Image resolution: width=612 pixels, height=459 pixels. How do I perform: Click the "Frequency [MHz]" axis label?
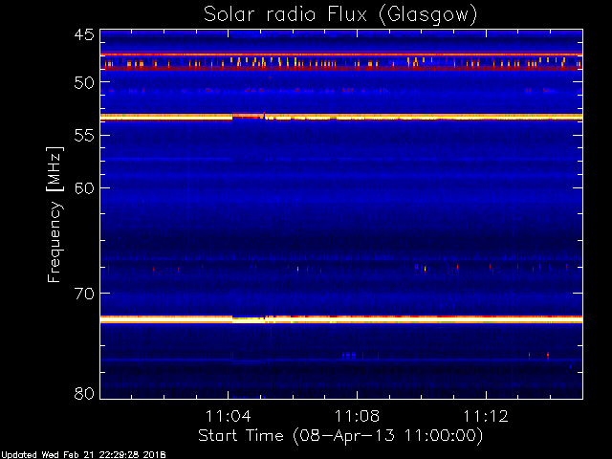tap(55, 214)
